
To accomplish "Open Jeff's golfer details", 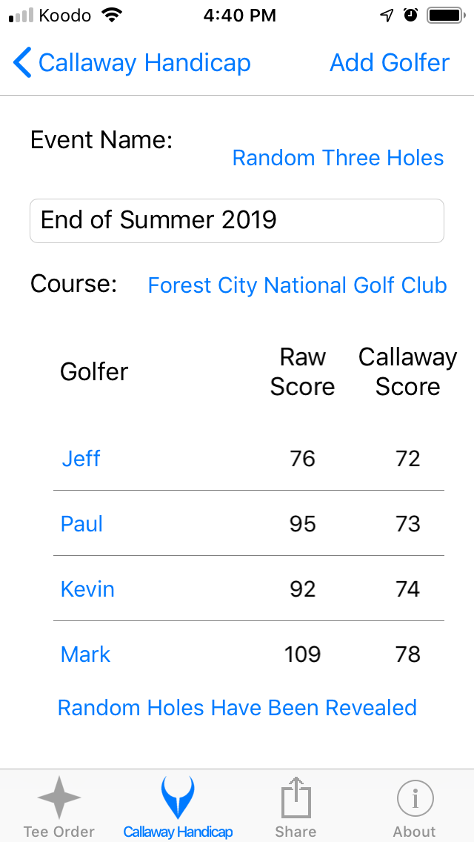I will click(81, 459).
